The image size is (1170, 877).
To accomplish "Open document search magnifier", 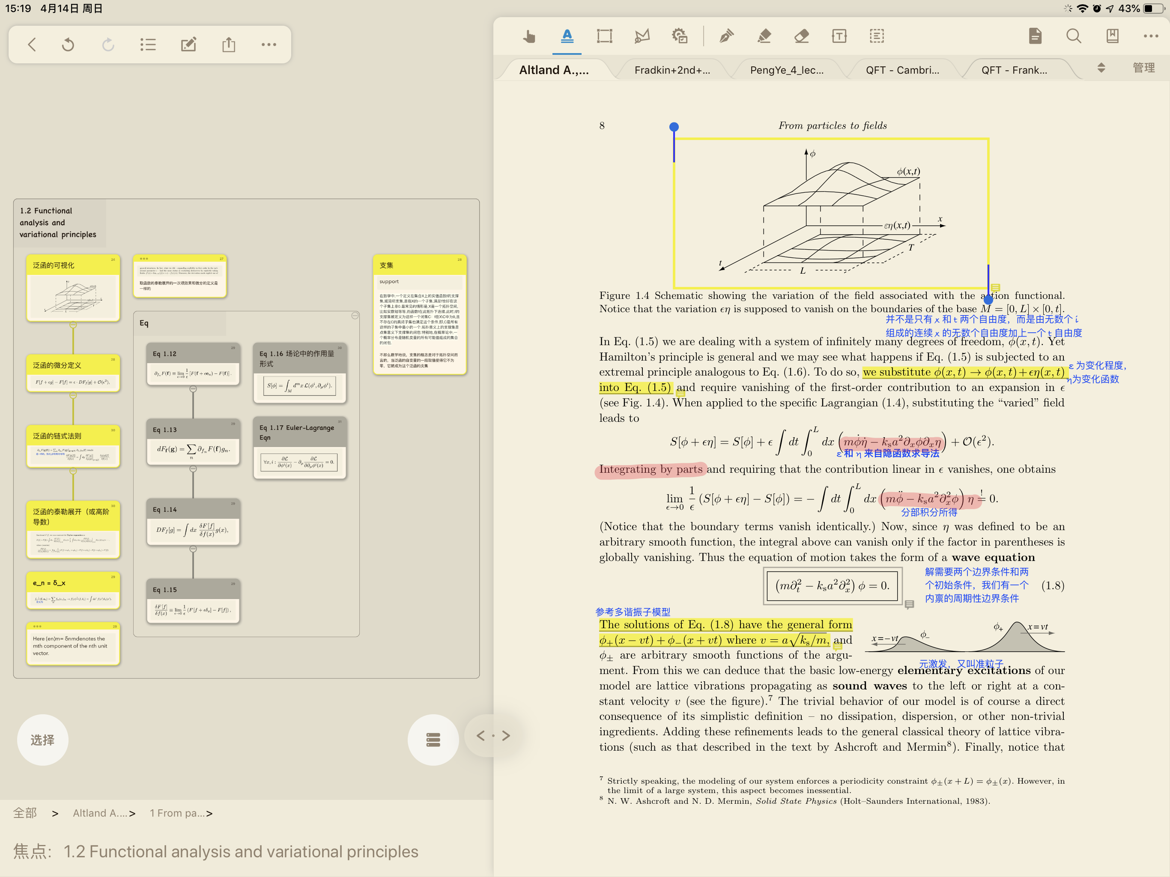I will (x=1073, y=36).
